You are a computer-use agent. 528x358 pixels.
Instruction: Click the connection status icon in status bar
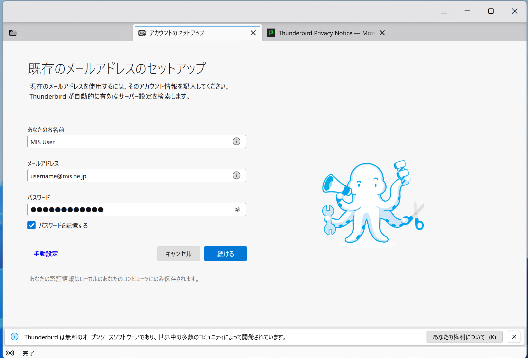coord(10,353)
